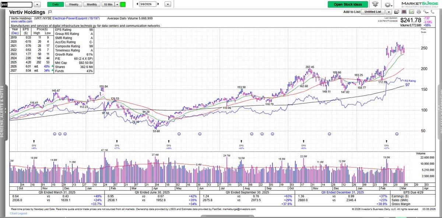Click the email/share icon beside the printer
This screenshot has height=218, width=442.
(411, 12)
